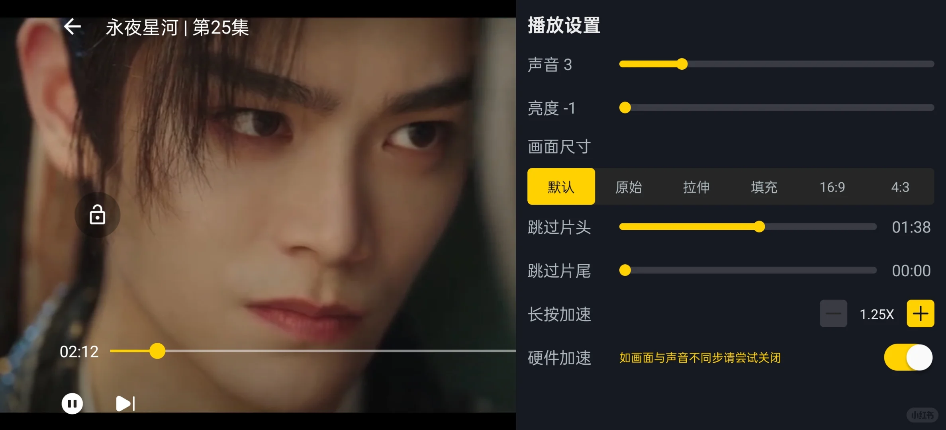Select 默认 picture size option
Viewport: 946px width, 430px height.
(561, 187)
